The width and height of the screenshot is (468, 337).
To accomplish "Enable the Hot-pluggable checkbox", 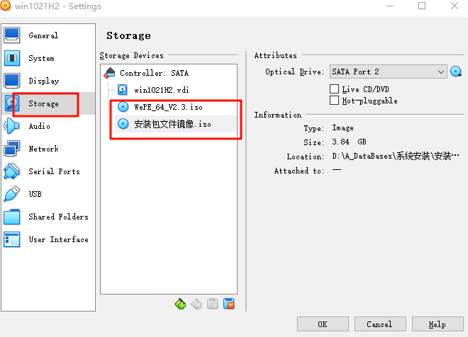I will pyautogui.click(x=334, y=101).
